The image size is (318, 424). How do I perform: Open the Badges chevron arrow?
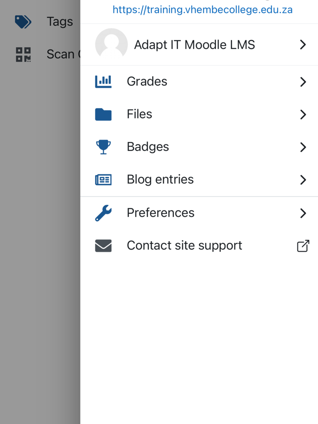pyautogui.click(x=303, y=147)
